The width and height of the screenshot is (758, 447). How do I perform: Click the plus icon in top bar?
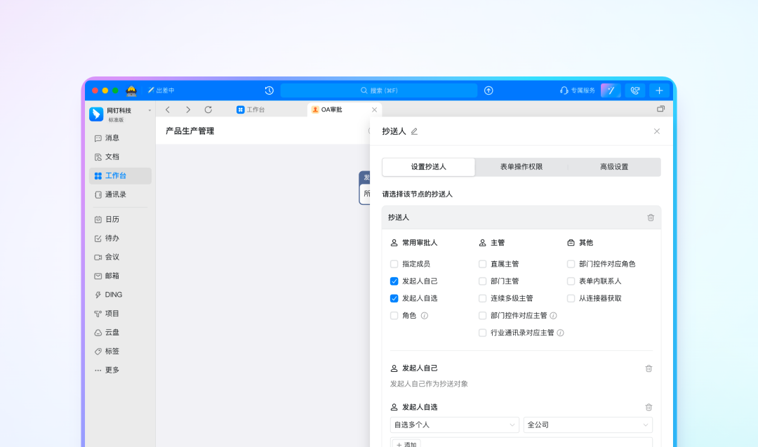[658, 91]
